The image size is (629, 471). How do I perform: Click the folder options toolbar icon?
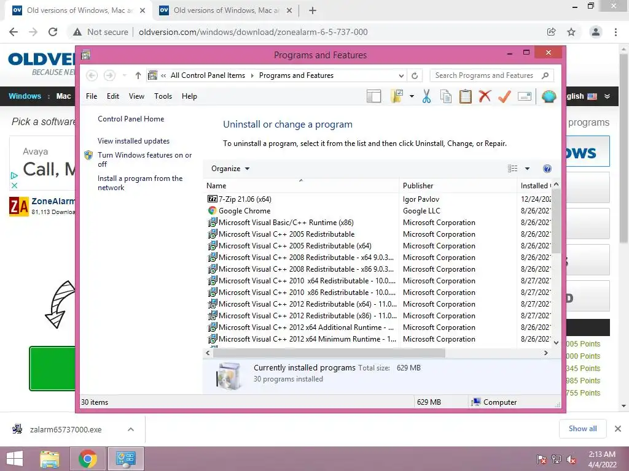[396, 96]
